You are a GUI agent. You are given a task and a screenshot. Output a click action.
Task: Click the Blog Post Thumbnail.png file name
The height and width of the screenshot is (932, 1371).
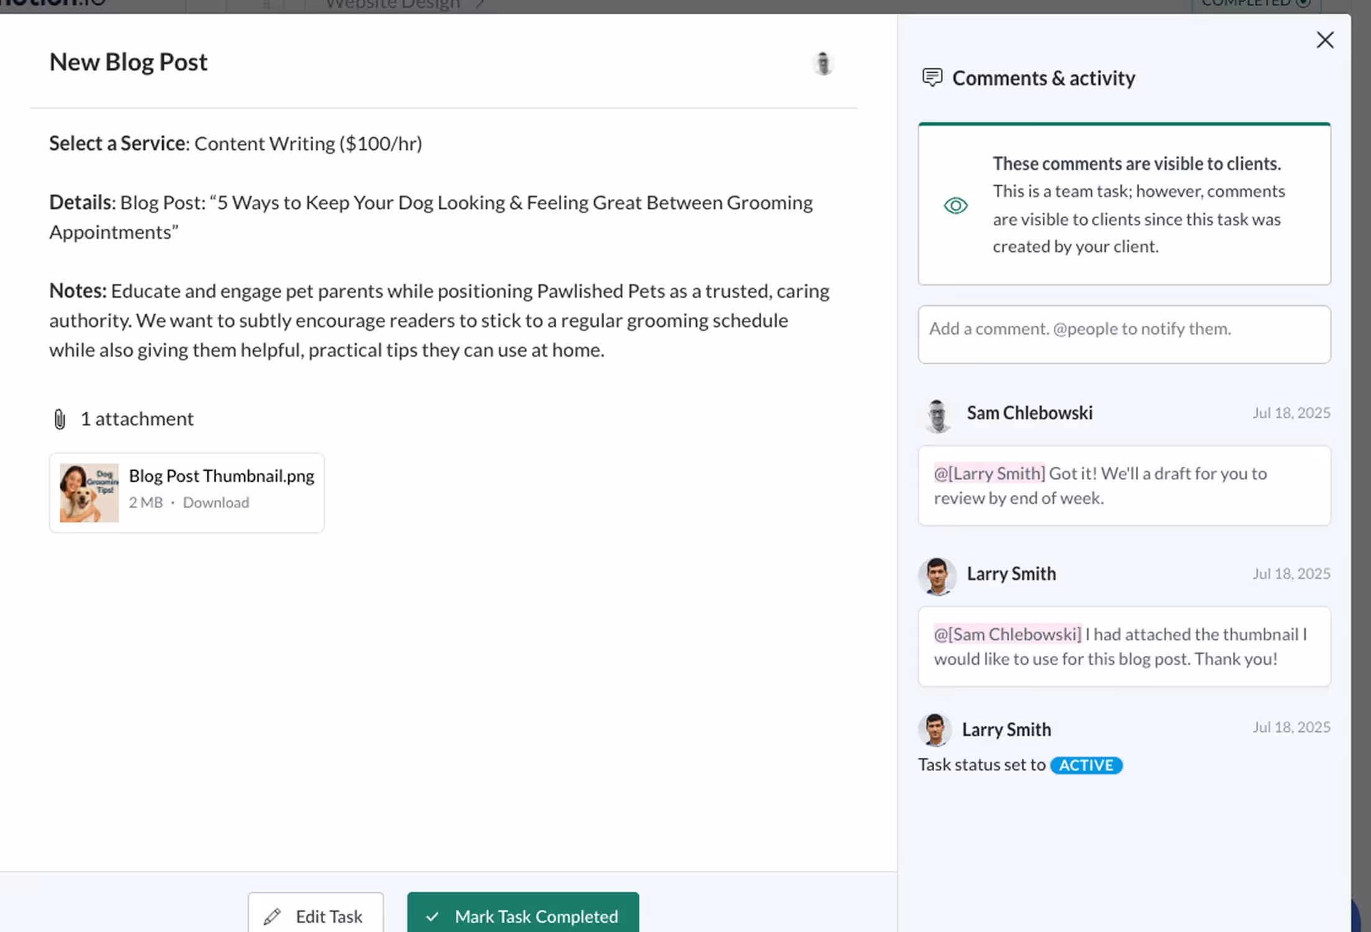(221, 476)
